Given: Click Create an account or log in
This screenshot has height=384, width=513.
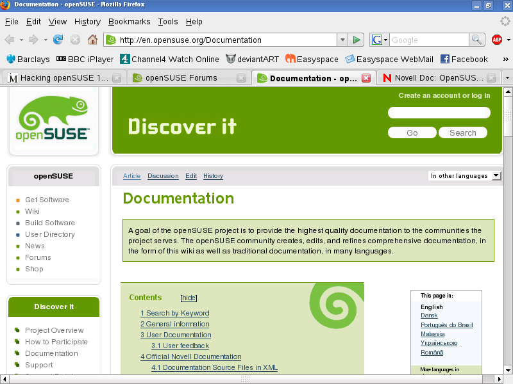Looking at the screenshot, I should pos(444,95).
